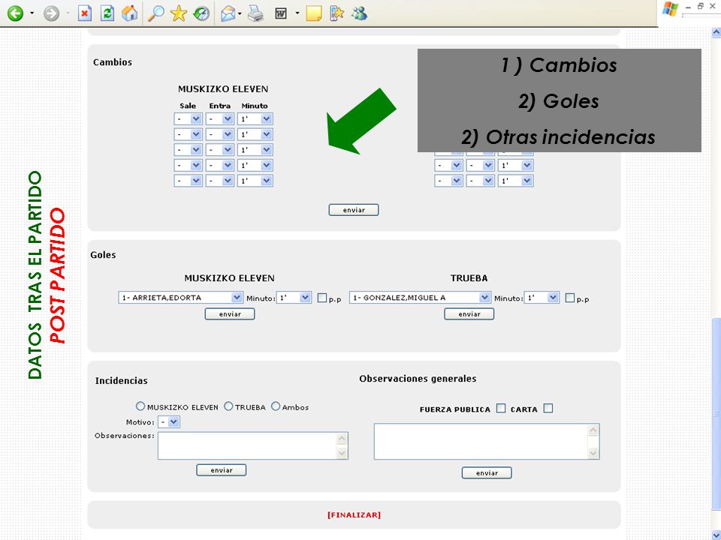This screenshot has width=721, height=540.
Task: Click enviar under Observaciones generales
Action: (x=487, y=473)
